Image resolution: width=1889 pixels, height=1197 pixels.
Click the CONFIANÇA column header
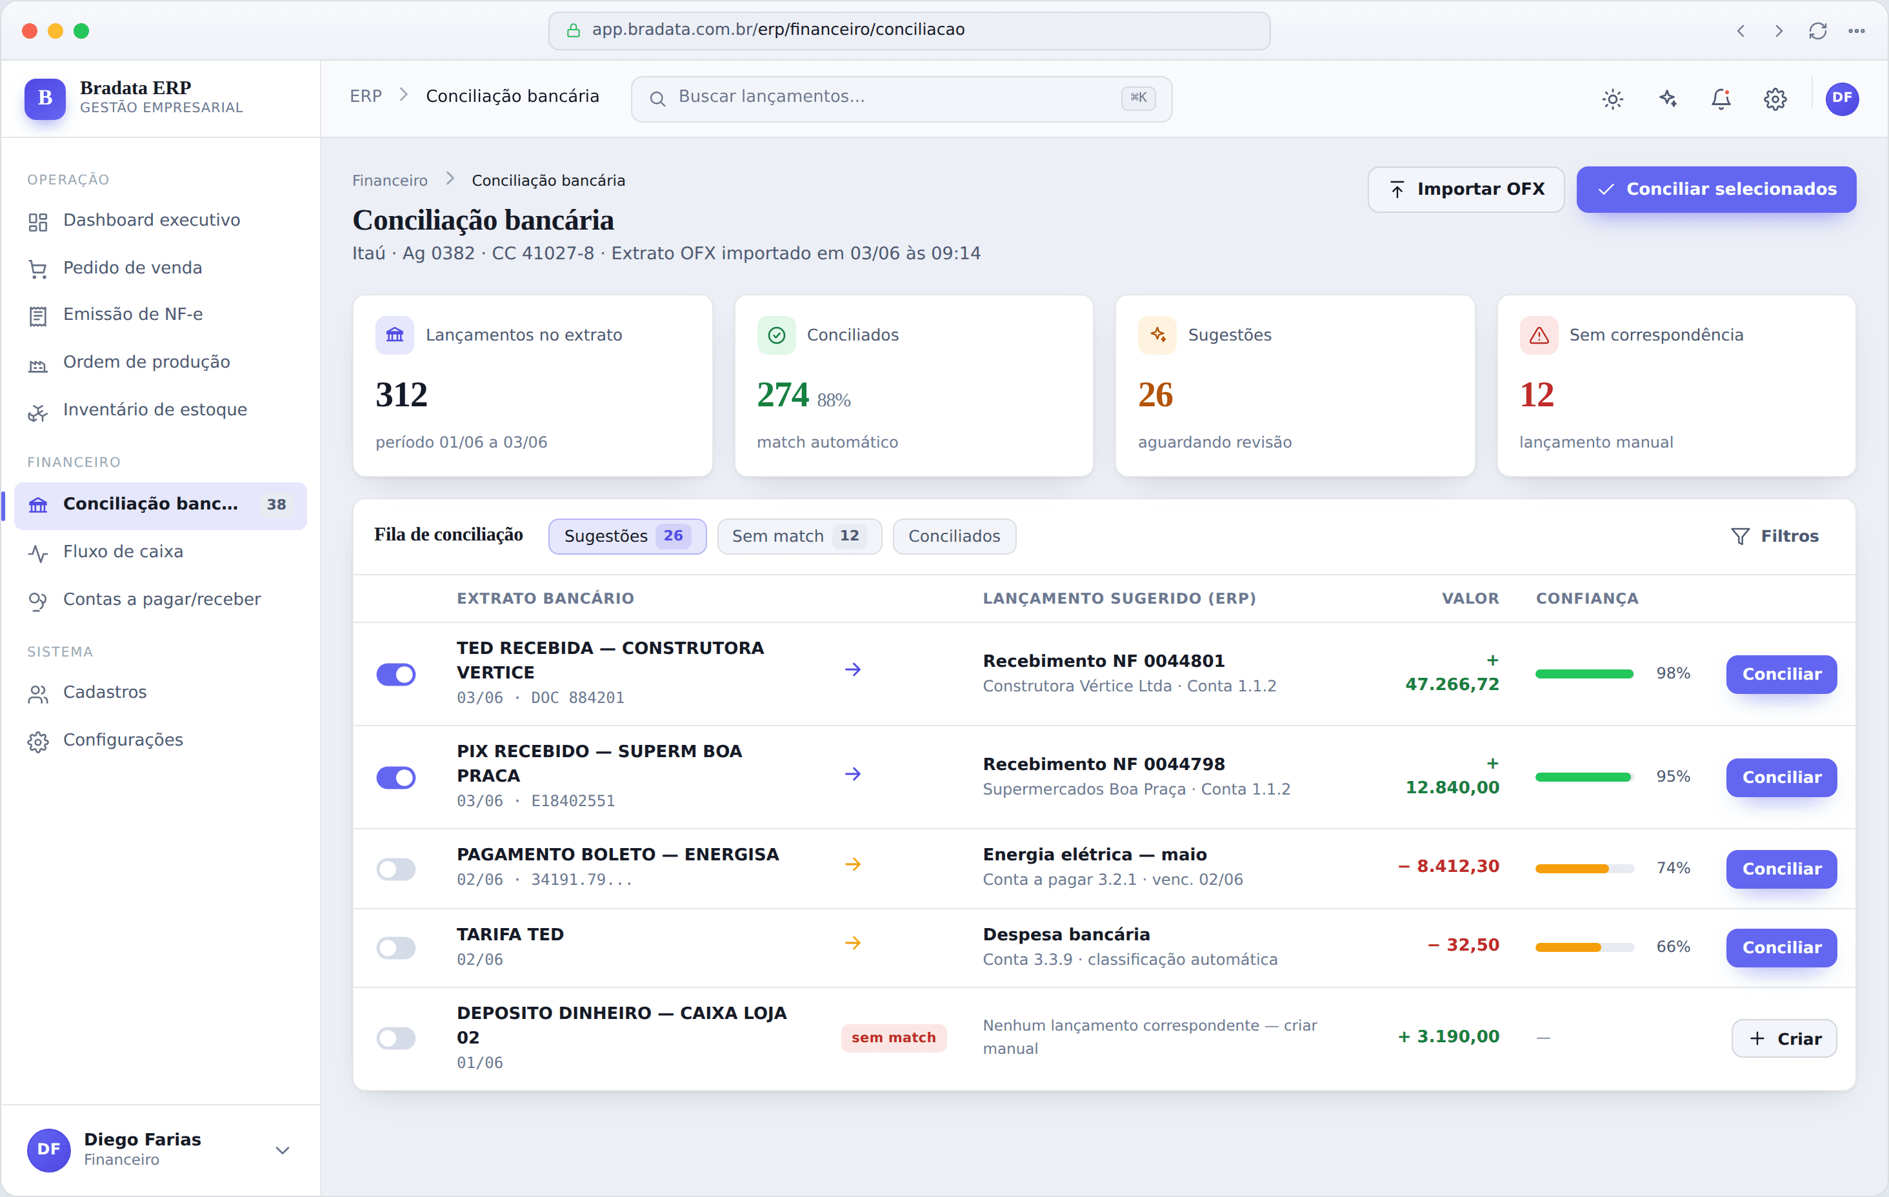point(1586,599)
